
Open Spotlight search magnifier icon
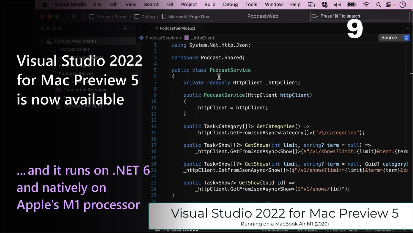[x=378, y=4]
